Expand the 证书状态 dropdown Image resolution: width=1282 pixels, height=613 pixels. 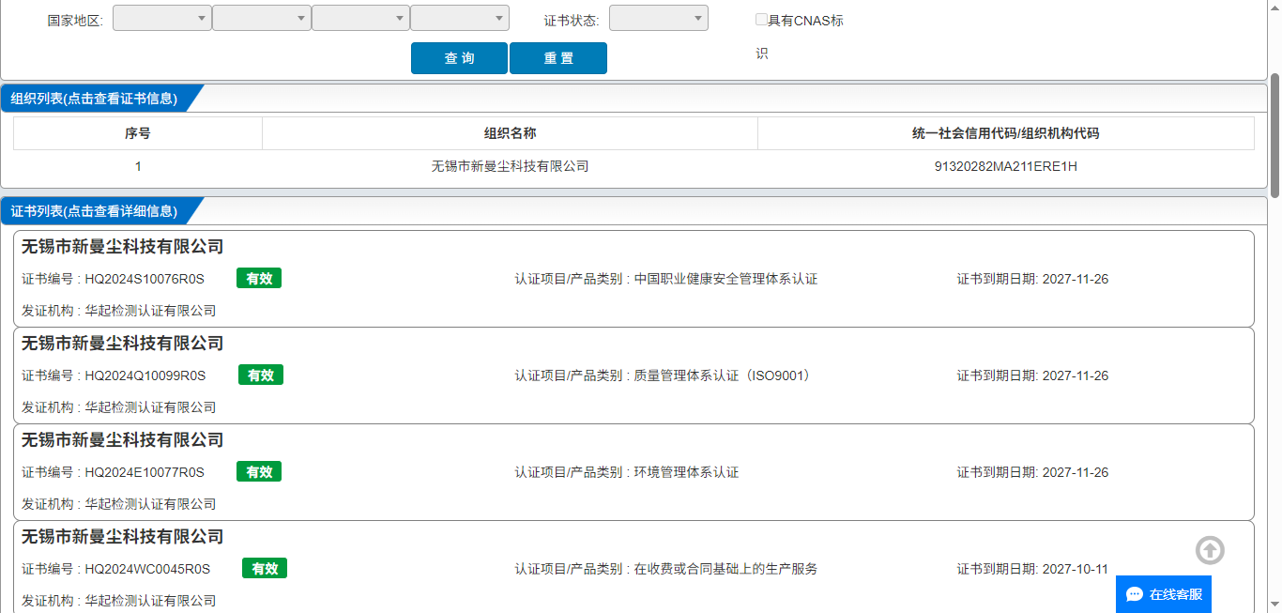pos(659,18)
